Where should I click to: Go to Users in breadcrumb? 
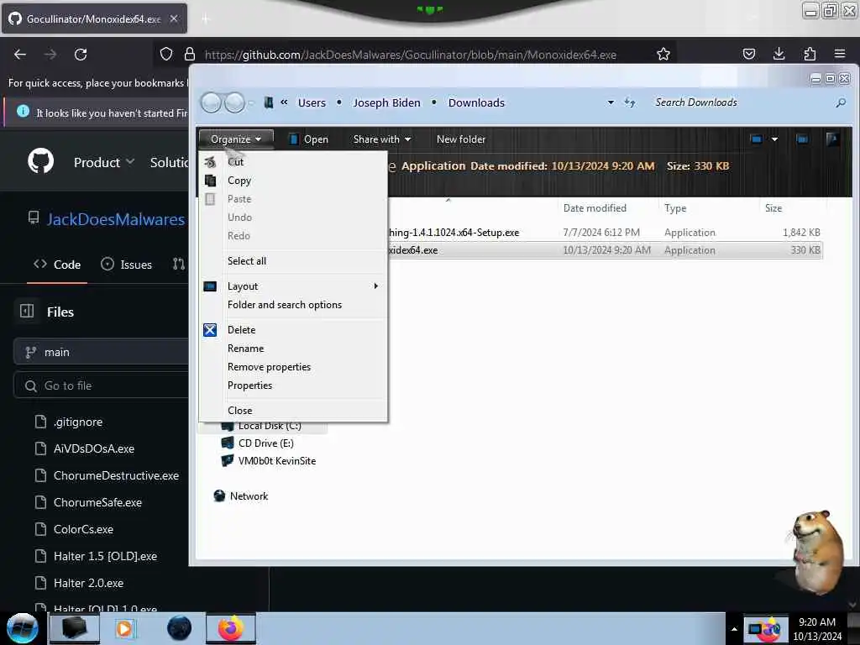[312, 102]
